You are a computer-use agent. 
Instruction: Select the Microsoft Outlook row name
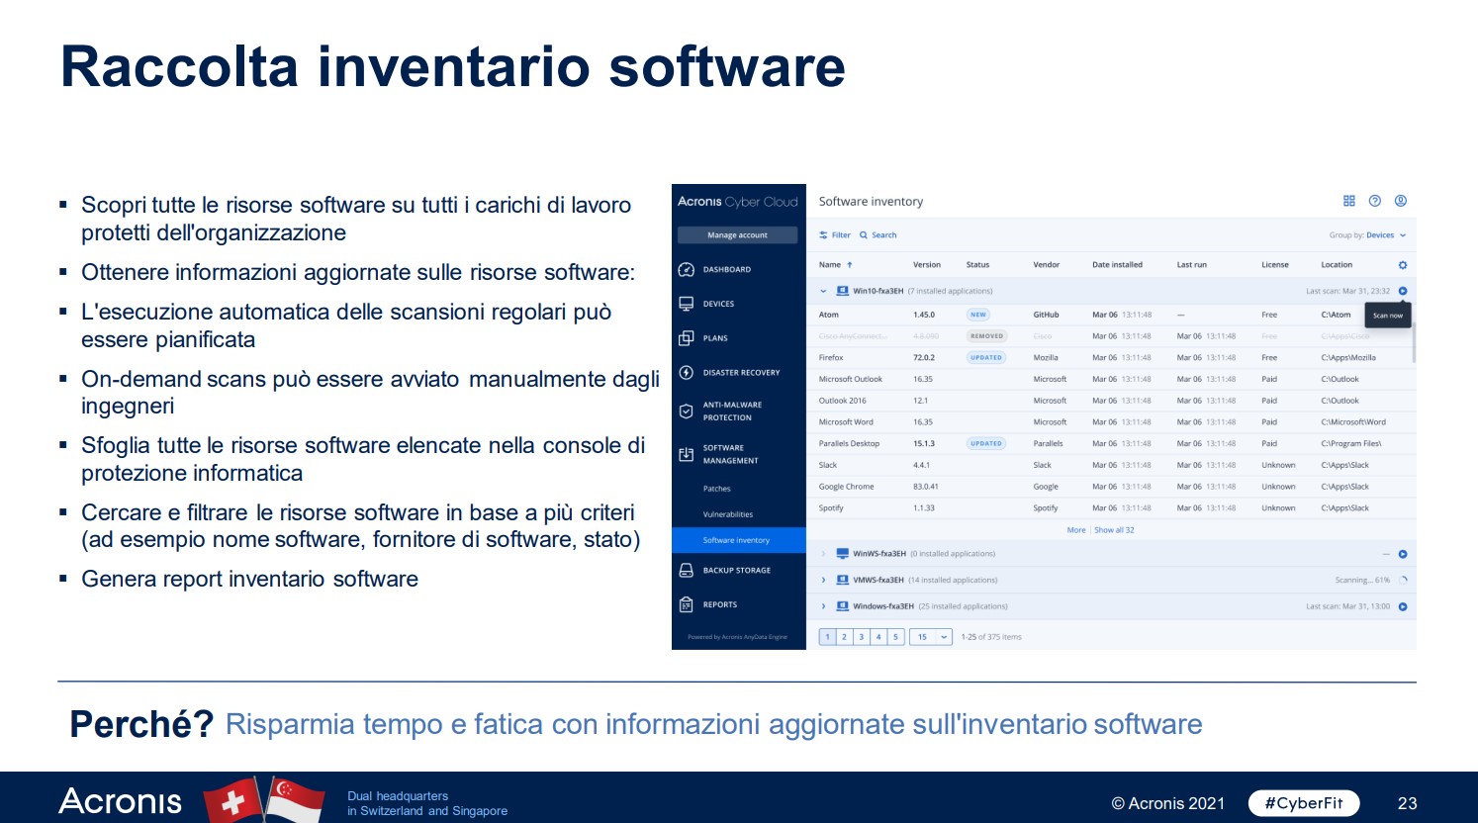[850, 379]
